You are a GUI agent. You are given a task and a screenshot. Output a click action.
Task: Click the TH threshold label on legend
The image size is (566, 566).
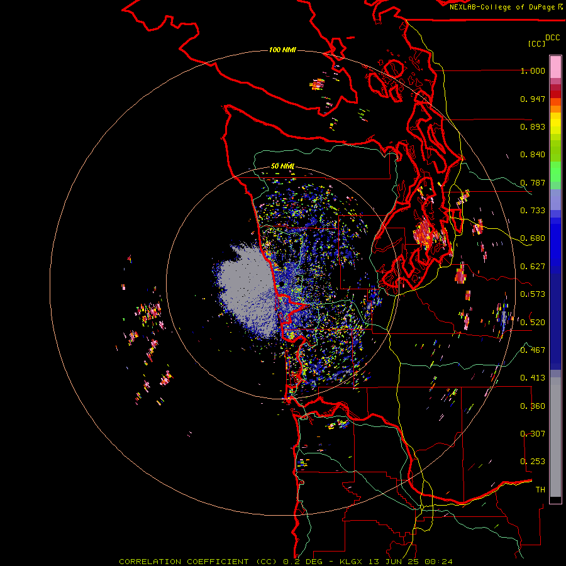(x=540, y=490)
